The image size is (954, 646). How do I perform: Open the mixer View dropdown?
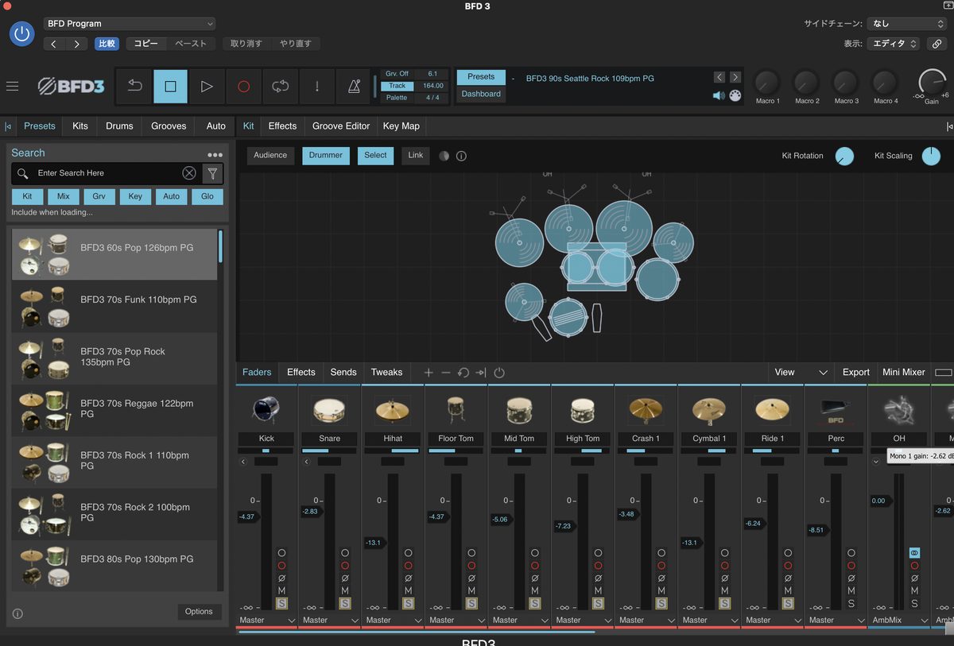[801, 373]
